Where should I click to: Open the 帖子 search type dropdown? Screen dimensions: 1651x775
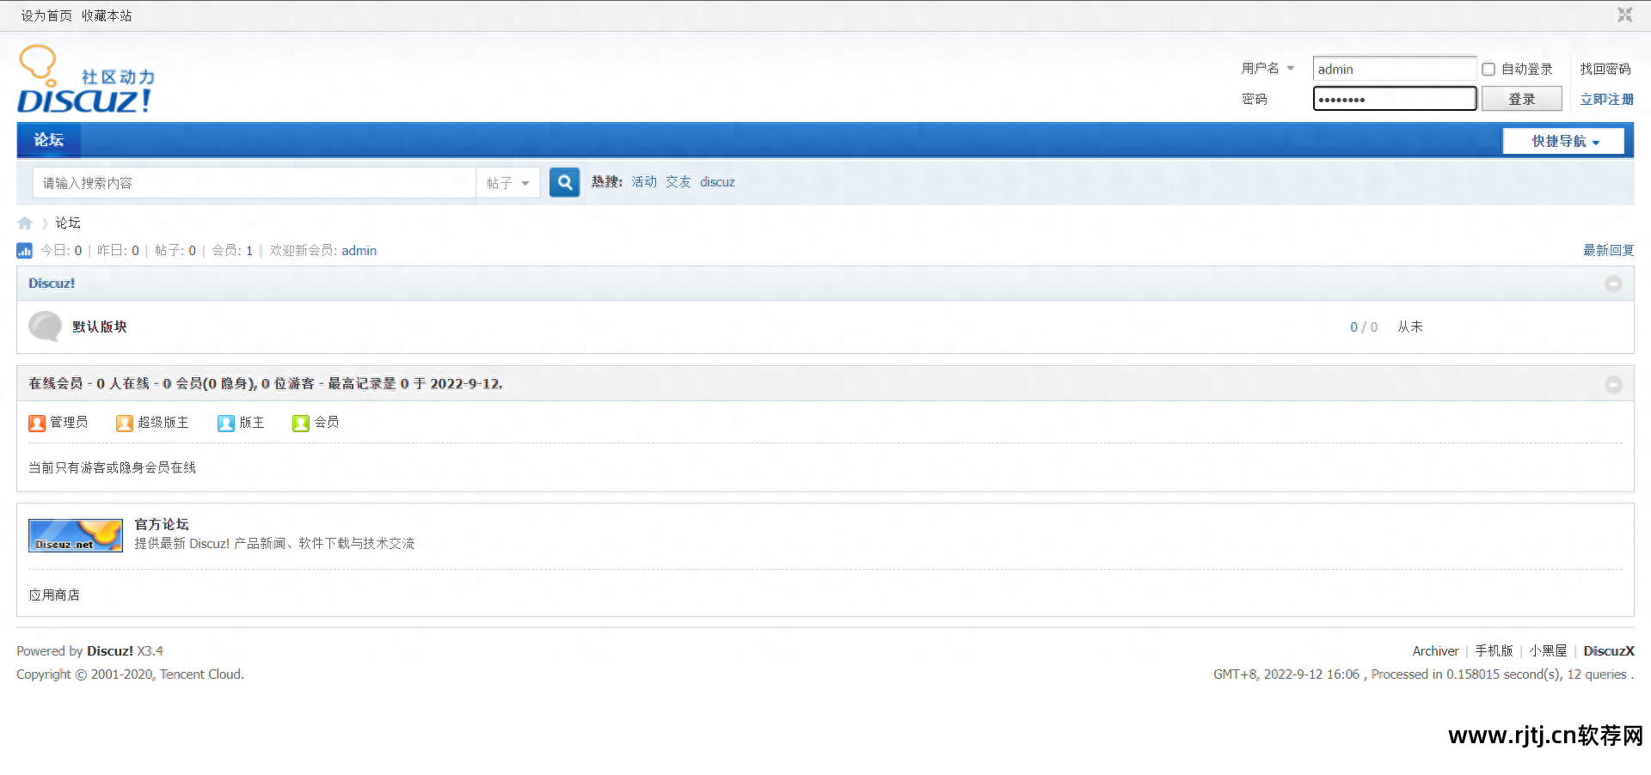coord(508,182)
